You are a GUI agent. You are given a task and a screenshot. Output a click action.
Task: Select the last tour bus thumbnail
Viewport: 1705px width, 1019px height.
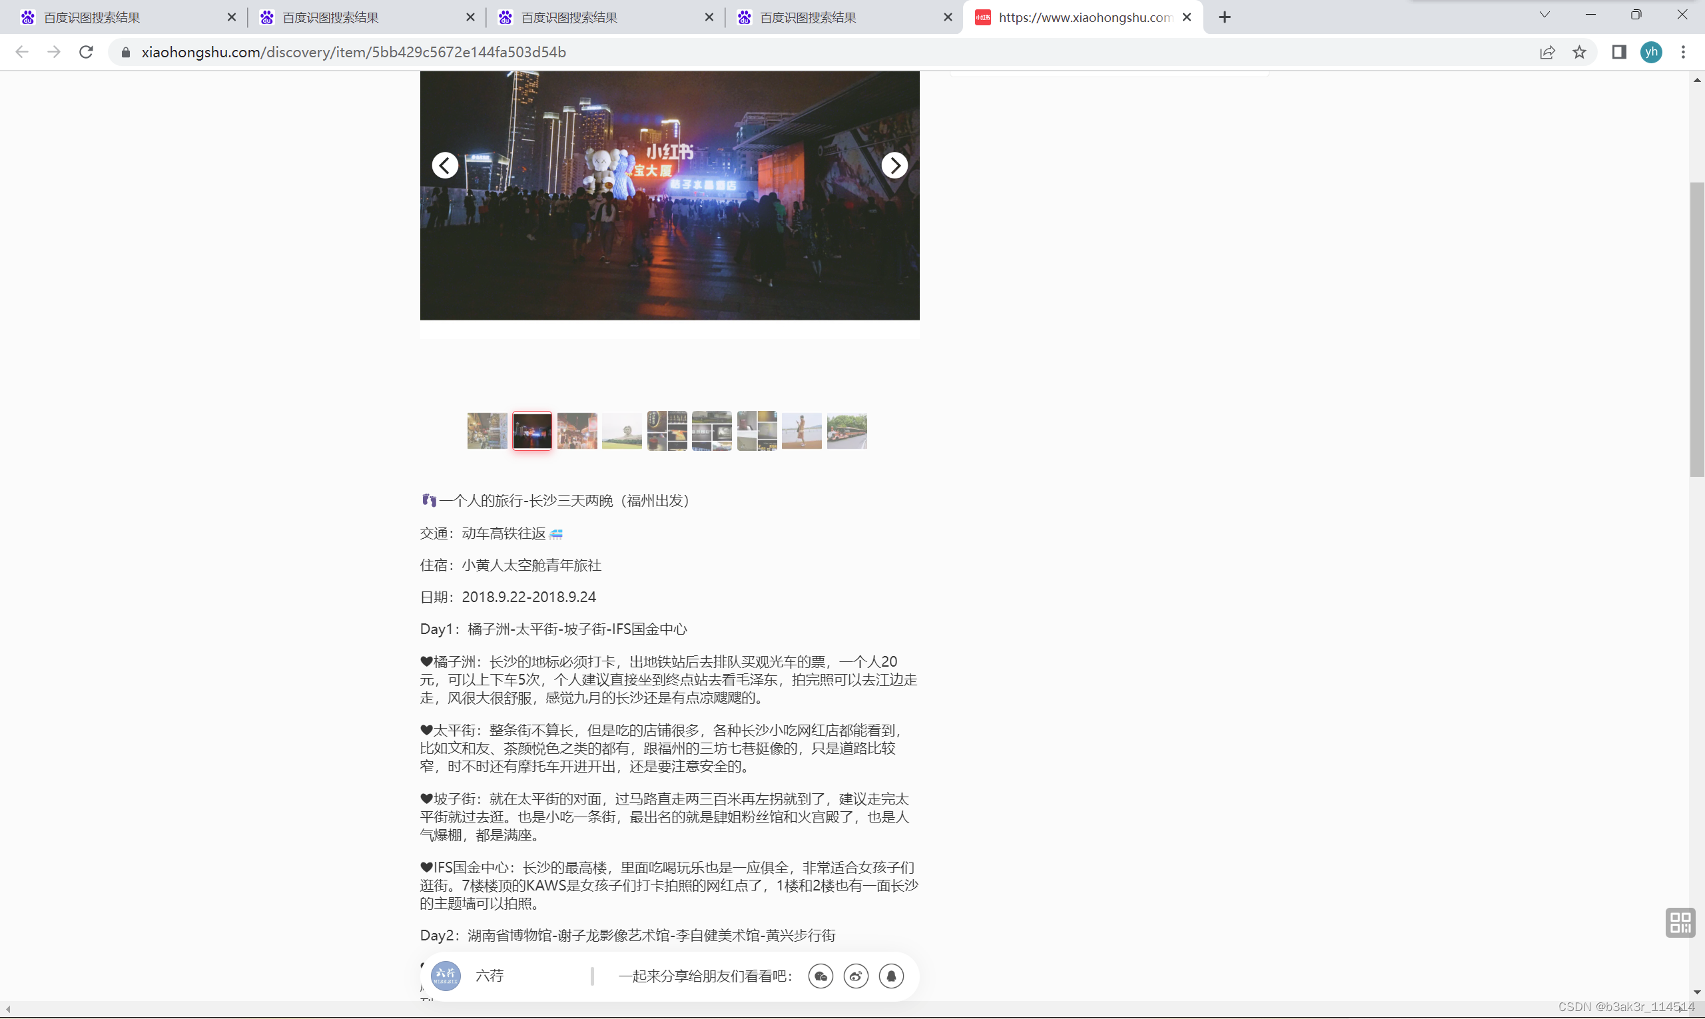coord(847,431)
